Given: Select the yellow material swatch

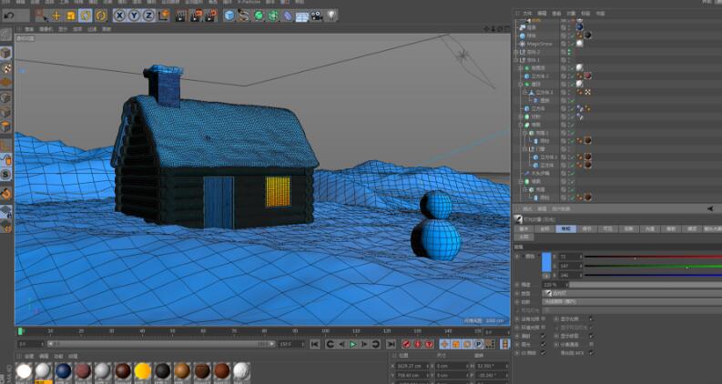Looking at the screenshot, I should click(143, 371).
